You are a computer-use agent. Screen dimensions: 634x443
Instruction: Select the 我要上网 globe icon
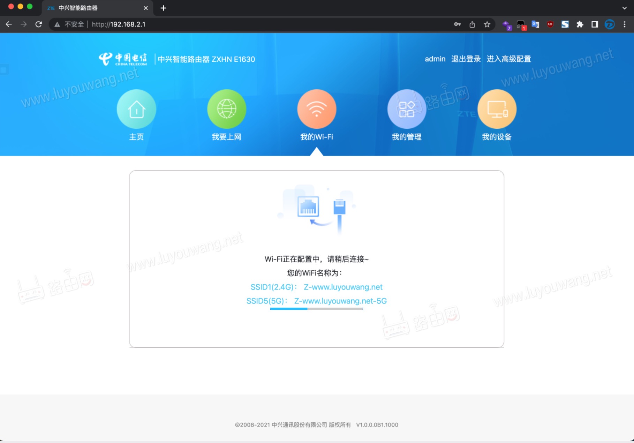pos(226,109)
